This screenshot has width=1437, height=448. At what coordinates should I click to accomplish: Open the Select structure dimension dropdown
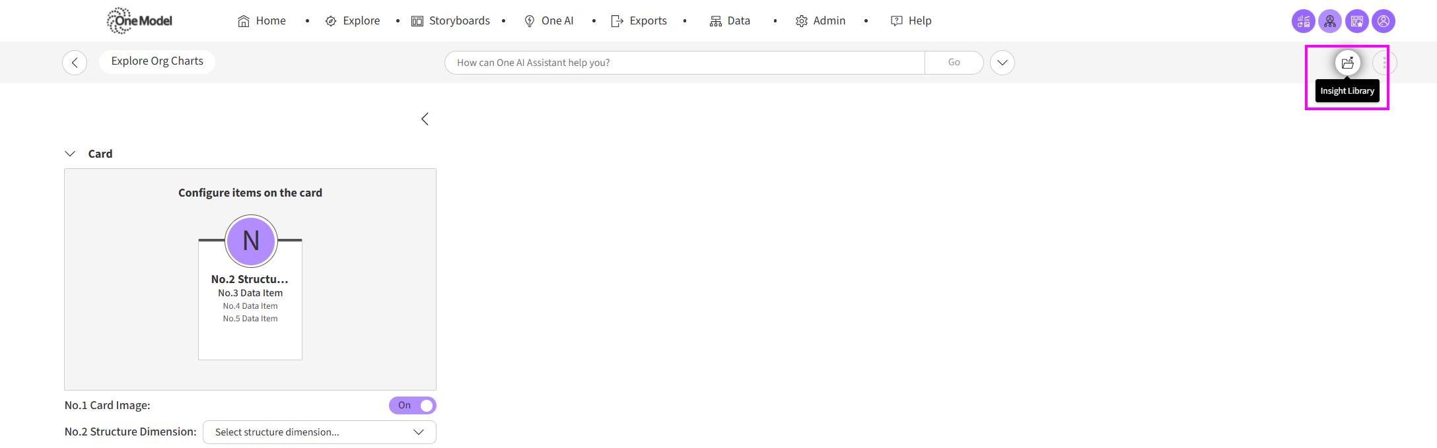pos(319,432)
